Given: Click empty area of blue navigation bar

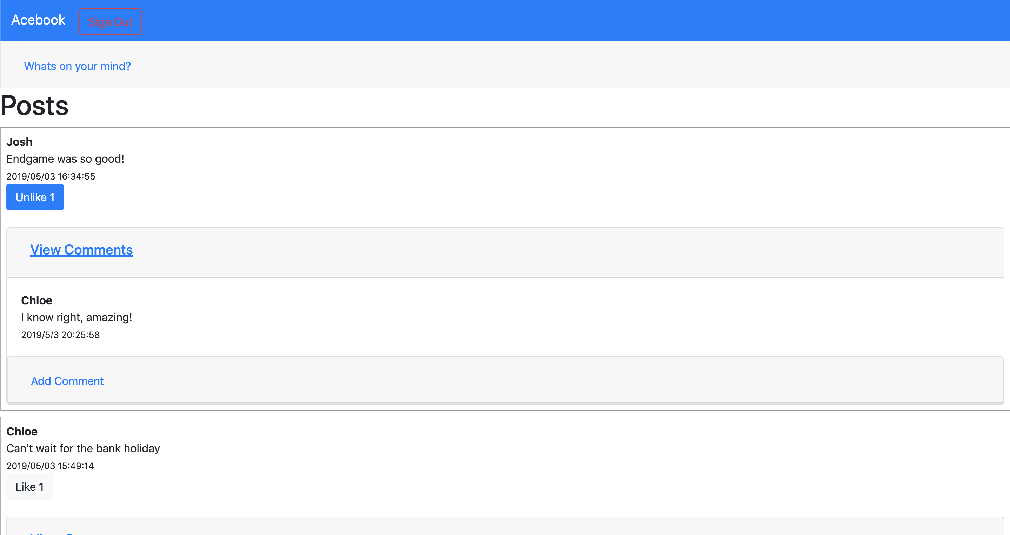Looking at the screenshot, I should point(549,20).
